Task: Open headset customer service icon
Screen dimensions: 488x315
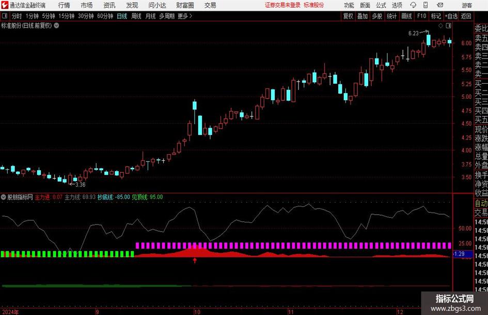Action: pyautogui.click(x=413, y=5)
